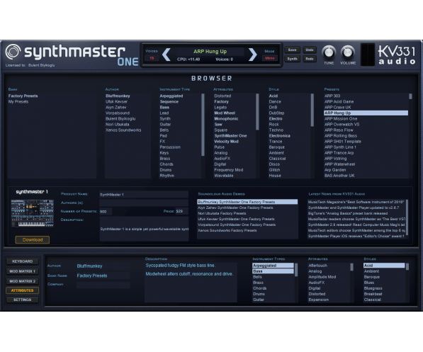Click the Synth button
This screenshot has width=423, height=352.
pyautogui.click(x=292, y=59)
